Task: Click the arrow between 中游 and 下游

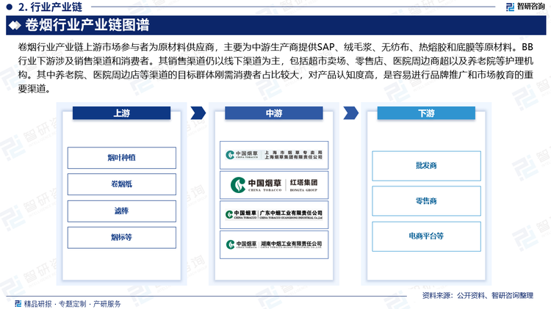Action: coord(350,113)
